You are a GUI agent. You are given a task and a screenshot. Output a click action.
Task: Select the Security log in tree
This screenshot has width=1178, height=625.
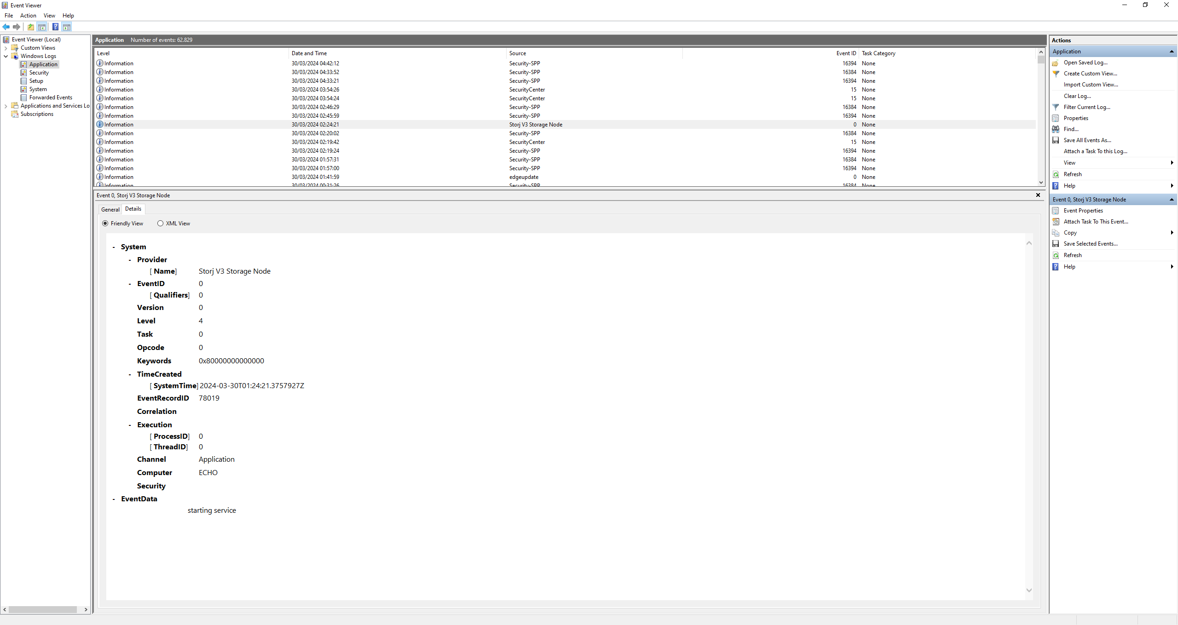[x=39, y=73]
